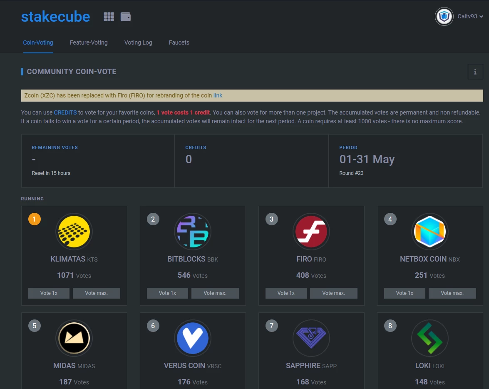Expand the Caltv93 account dropdown
This screenshot has width=489, height=389.
(x=470, y=16)
